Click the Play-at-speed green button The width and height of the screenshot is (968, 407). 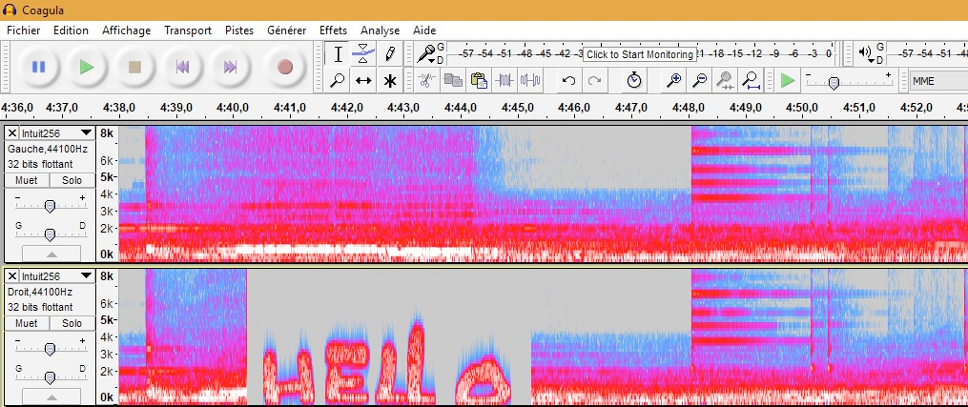787,80
